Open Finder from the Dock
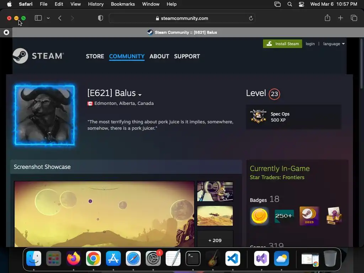Screen dimensions: 364x273 click(x=34, y=258)
